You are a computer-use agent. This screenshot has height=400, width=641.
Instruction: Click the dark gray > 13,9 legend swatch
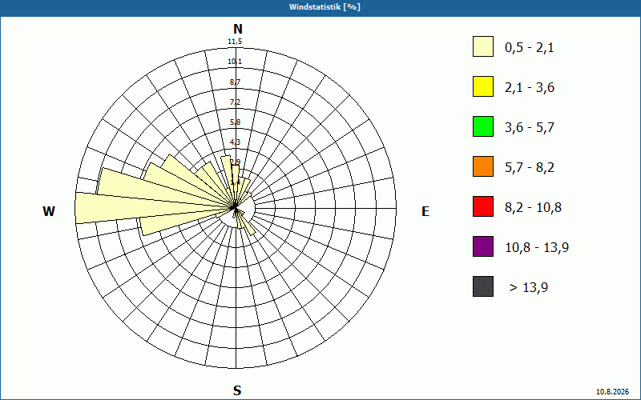[x=483, y=286]
